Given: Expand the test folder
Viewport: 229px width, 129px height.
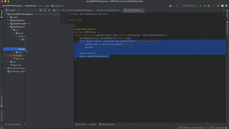Looking at the screenshot, I should (14, 52).
